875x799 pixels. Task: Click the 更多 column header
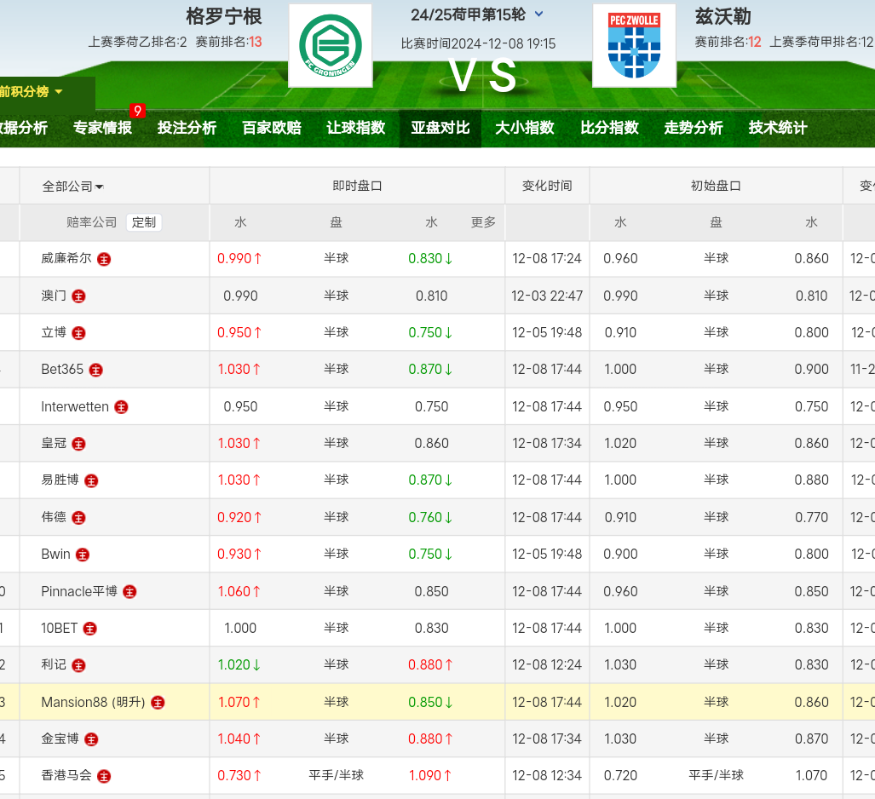[483, 222]
